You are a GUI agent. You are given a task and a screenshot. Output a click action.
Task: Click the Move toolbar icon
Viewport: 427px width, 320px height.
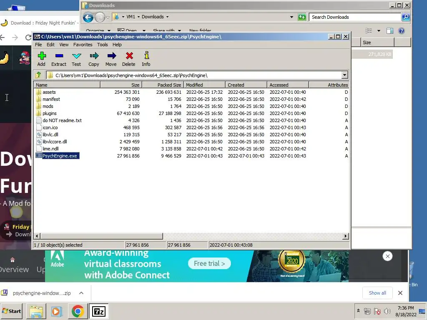coord(111,59)
